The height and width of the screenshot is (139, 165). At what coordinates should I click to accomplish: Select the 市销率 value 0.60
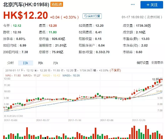[139, 52]
